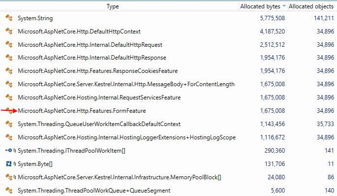Click the class icon beside DefaultHttpRequest
Viewport: 337px width, 196px height.
(9, 45)
